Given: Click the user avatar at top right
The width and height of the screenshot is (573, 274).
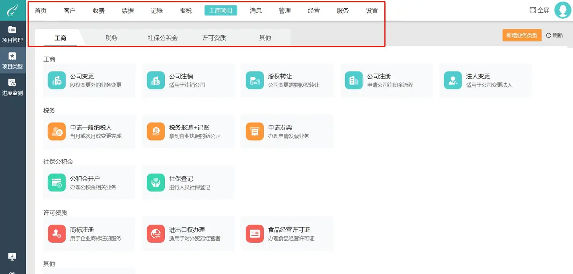Looking at the screenshot, I should [x=562, y=10].
